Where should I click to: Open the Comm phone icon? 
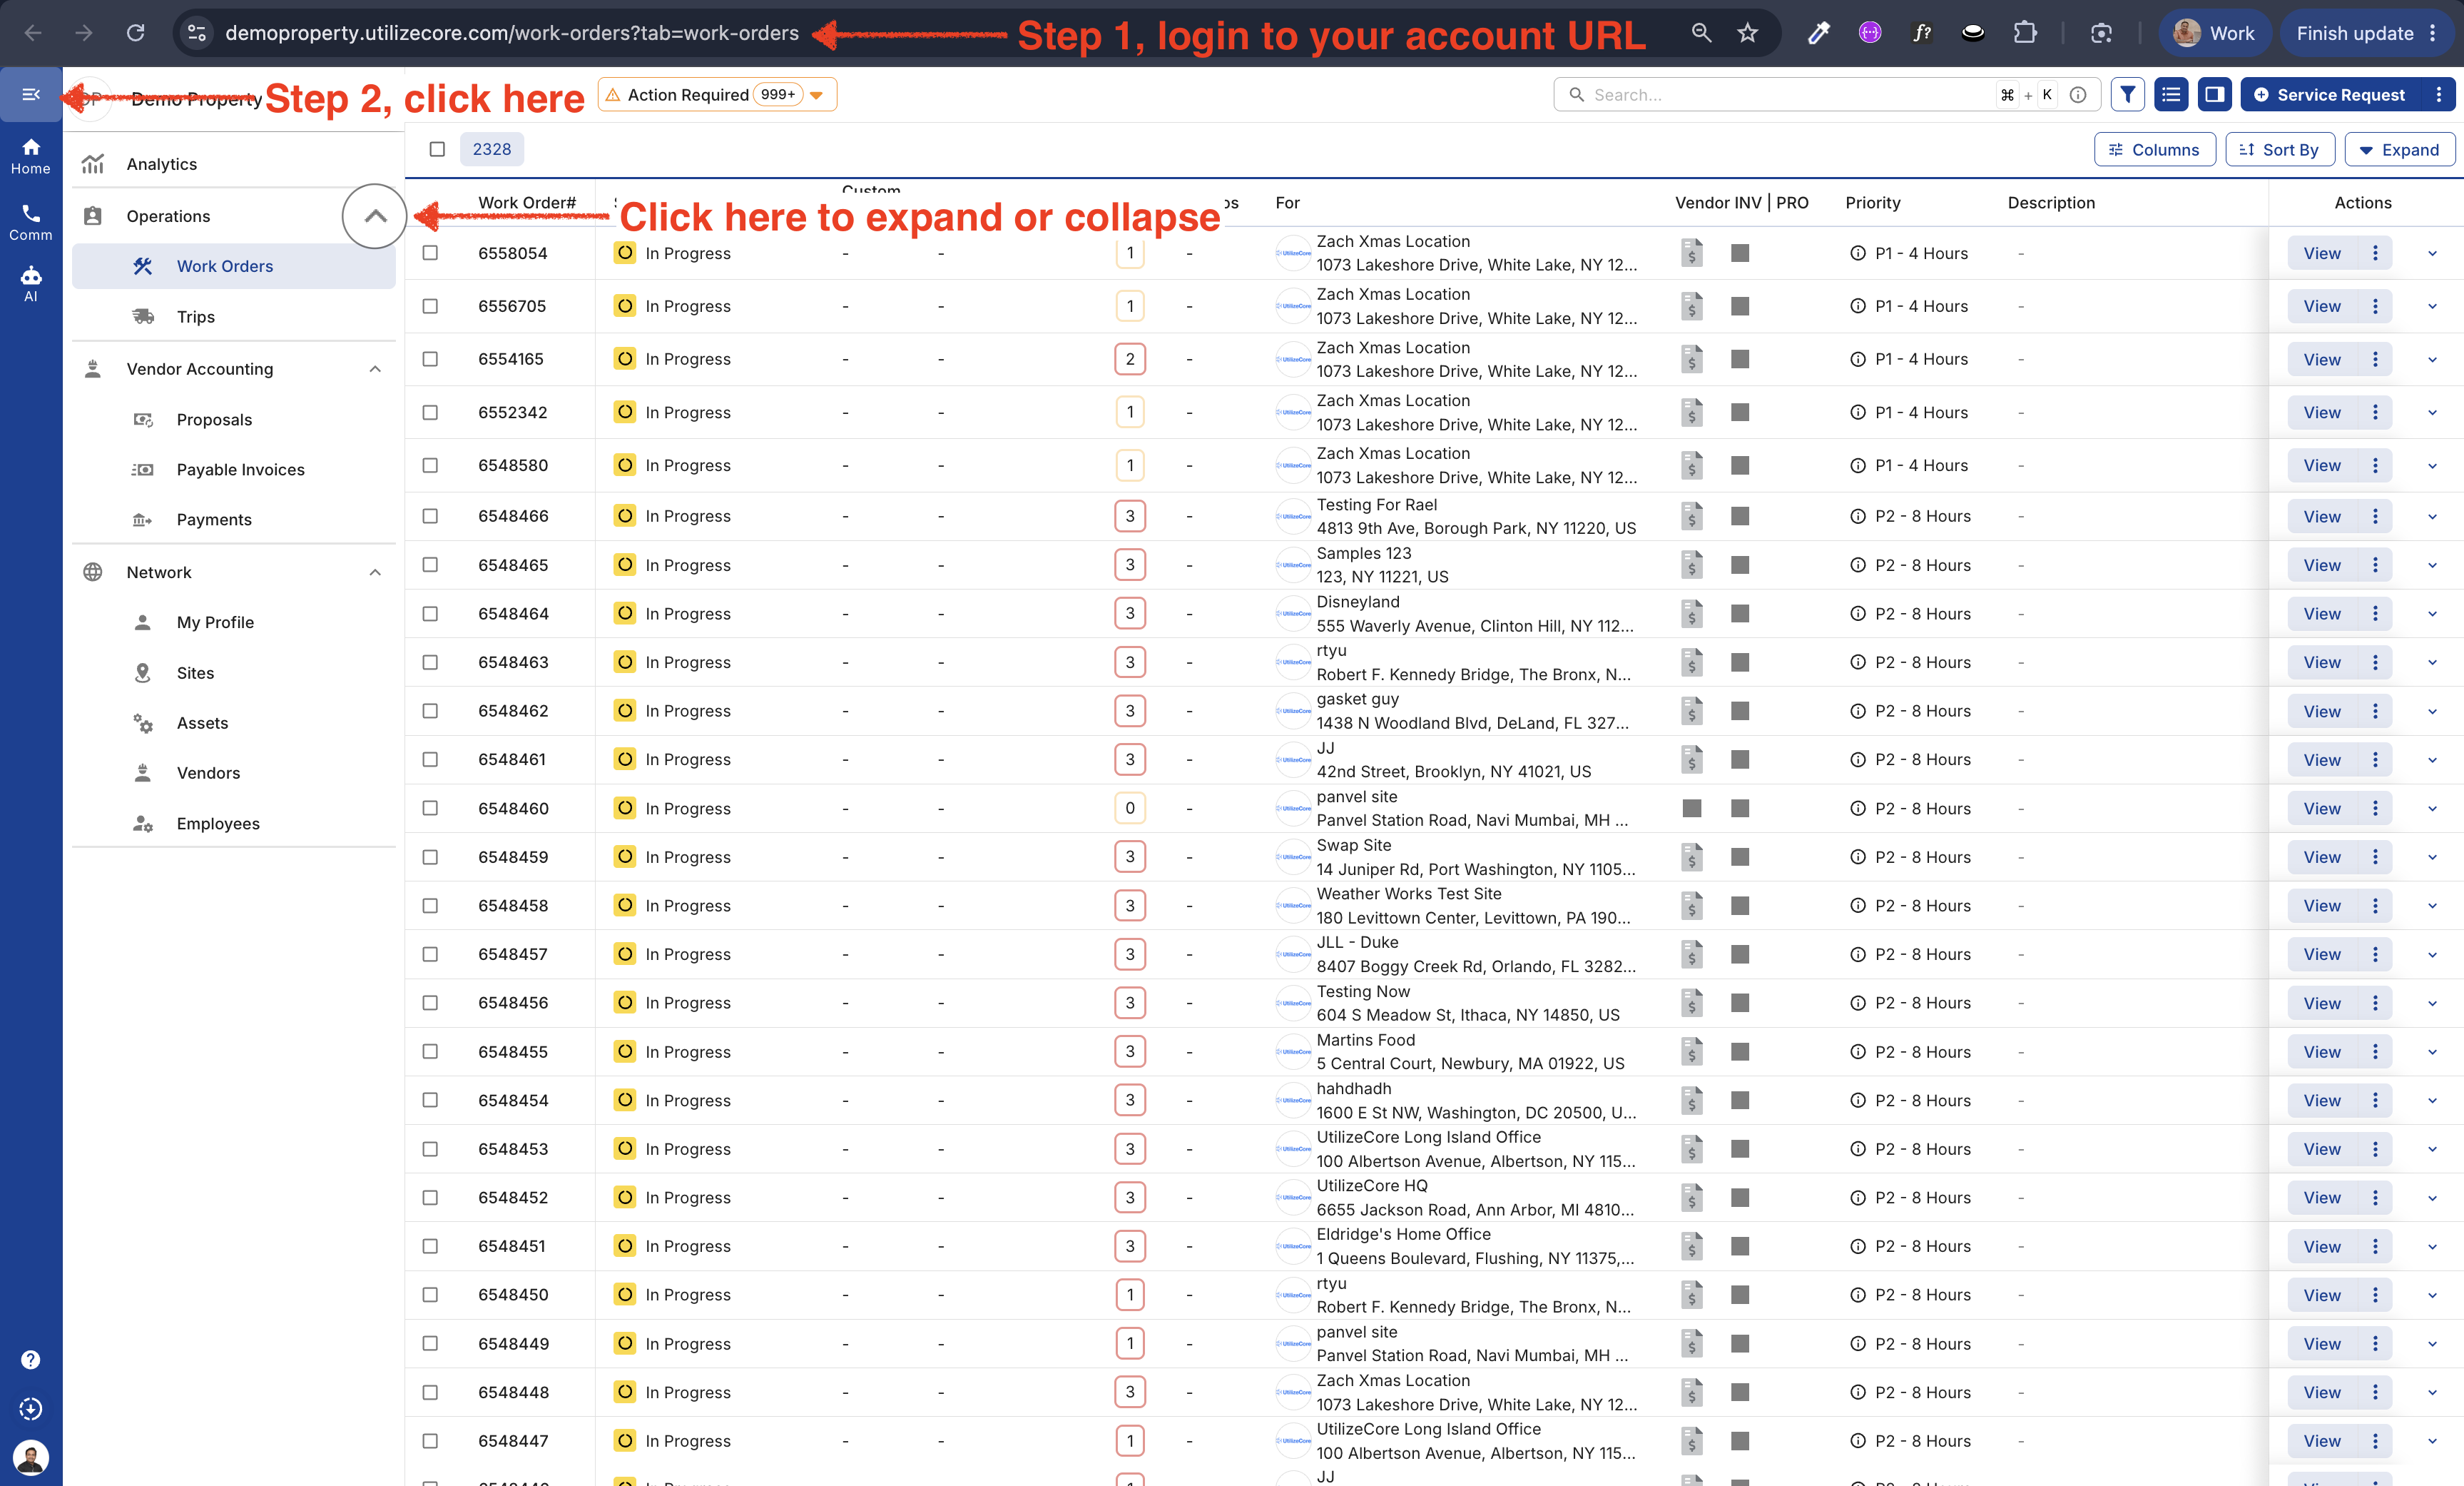31,222
